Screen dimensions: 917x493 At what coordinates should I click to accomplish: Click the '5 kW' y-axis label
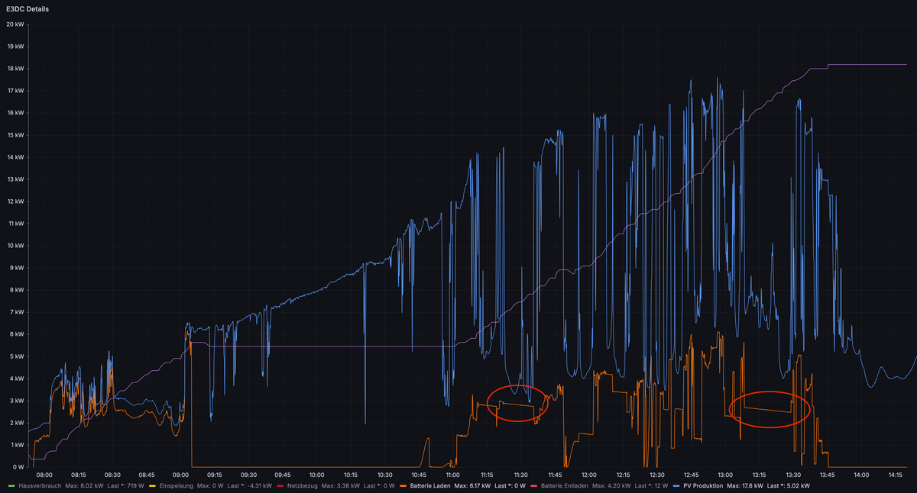coord(17,356)
